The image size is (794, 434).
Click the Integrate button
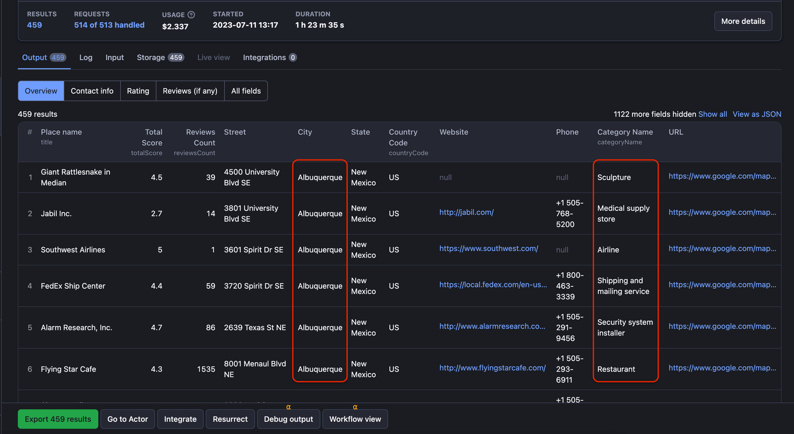point(180,419)
